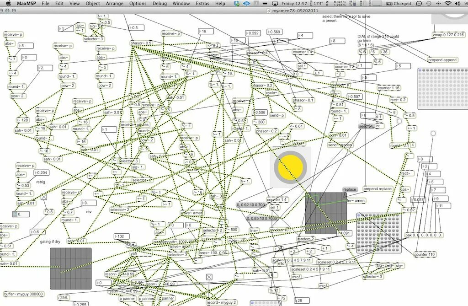Click the myamen78-09202011 document proxy icon
Screen dimensions: 468x306
(x=268, y=11)
